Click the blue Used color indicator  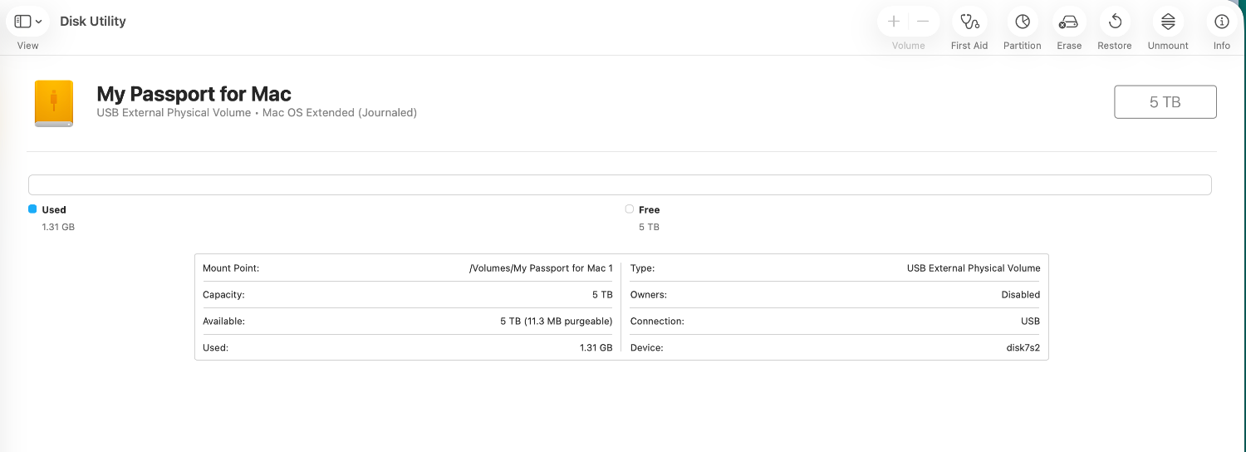click(x=32, y=209)
